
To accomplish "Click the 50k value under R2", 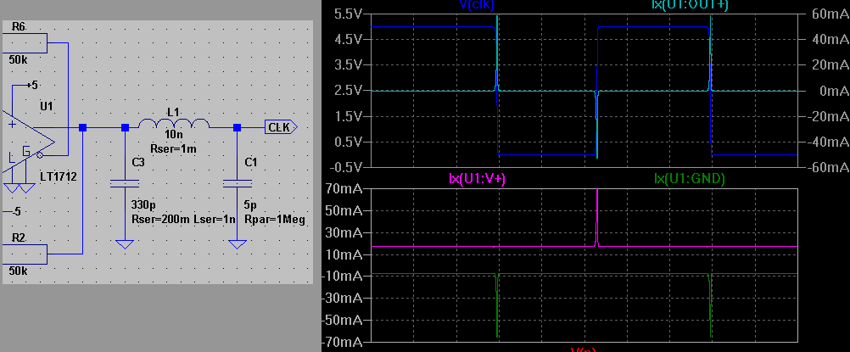I will [18, 271].
